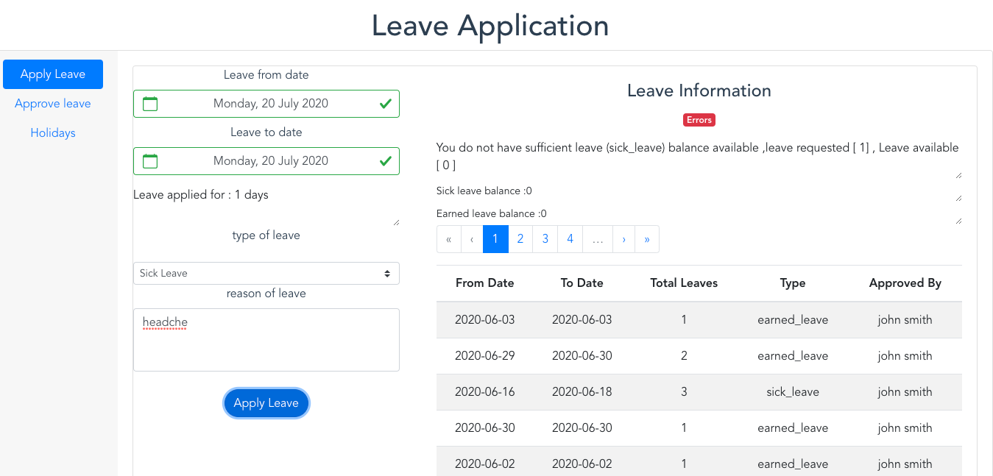Screen dimensions: 993x476
Task: Open page 4 of leave records
Action: pyautogui.click(x=570, y=239)
